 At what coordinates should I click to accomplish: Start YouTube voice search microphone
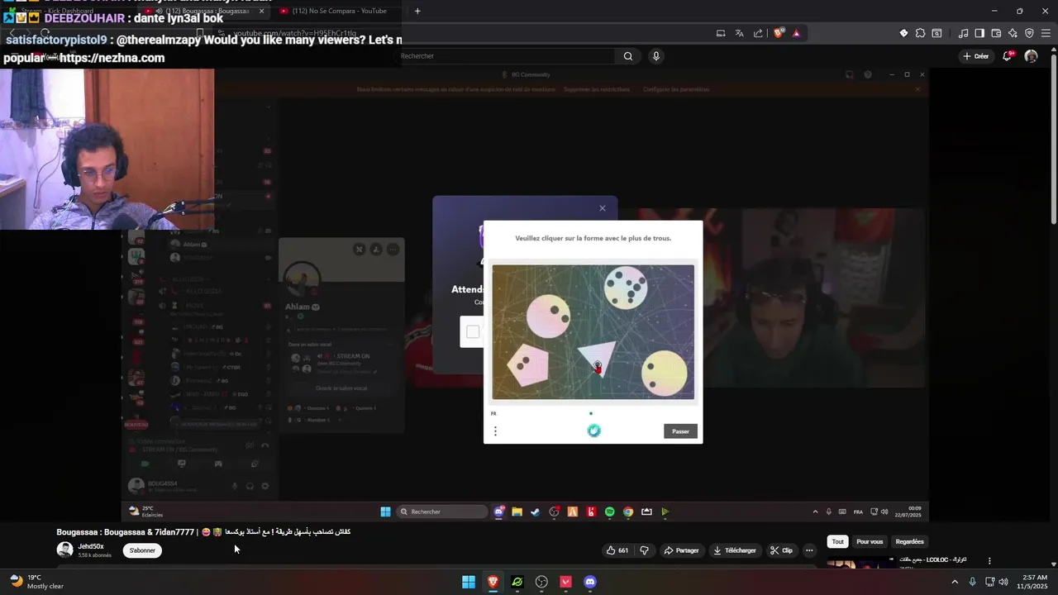pos(656,56)
